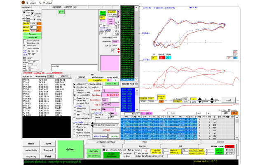Click the scroll-up arrow of the blue values list
Viewport: 262px width, 165px height.
point(137,90)
